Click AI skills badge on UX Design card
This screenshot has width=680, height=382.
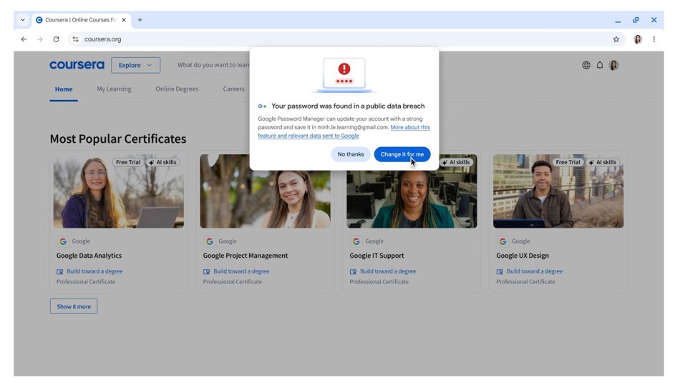click(603, 162)
